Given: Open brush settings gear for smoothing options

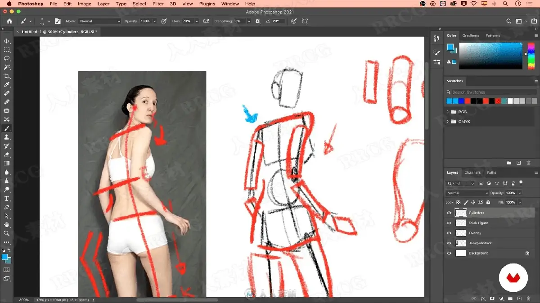Looking at the screenshot, I should pos(258,21).
